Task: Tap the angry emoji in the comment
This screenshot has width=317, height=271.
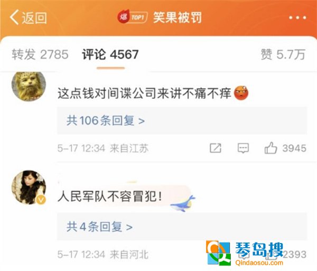Action: (241, 93)
